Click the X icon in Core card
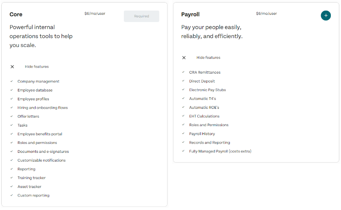This screenshot has height=210, width=341. coord(12,67)
